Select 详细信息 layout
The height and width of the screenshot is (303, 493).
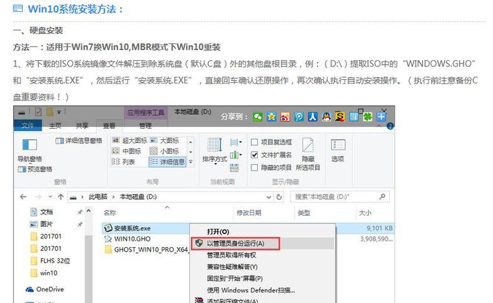click(167, 162)
